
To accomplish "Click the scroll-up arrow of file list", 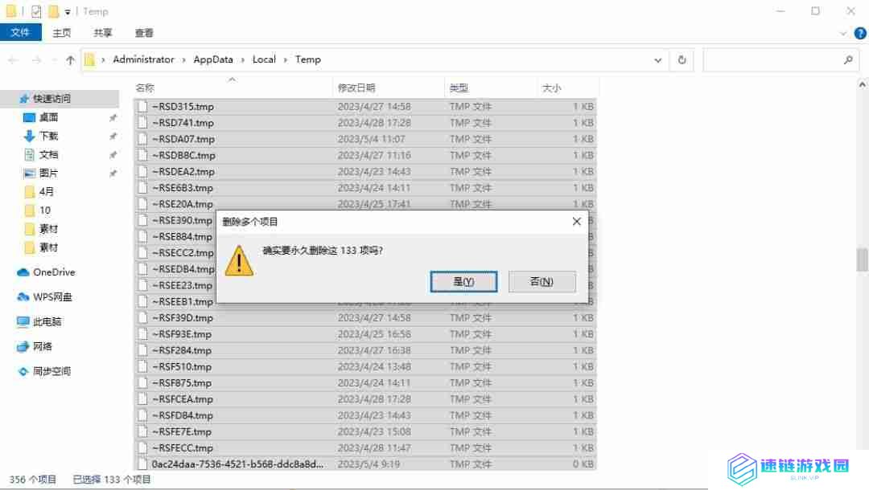I will [x=862, y=84].
